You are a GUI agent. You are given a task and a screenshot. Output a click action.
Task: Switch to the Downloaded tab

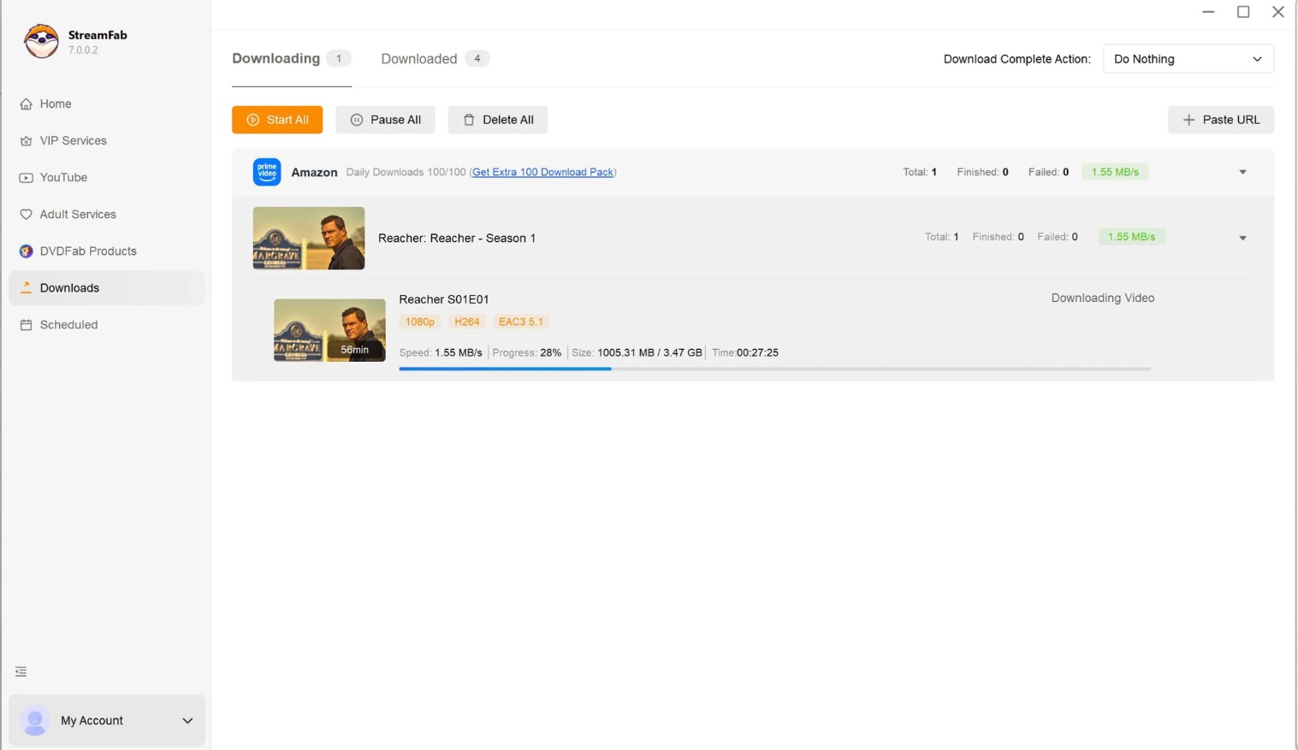click(418, 58)
